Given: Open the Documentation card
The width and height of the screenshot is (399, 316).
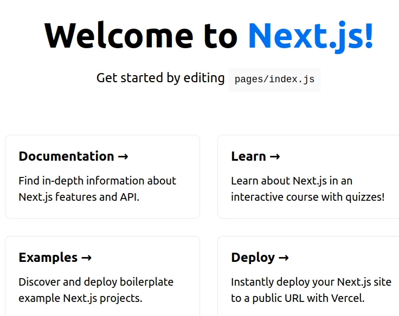Looking at the screenshot, I should (x=102, y=176).
